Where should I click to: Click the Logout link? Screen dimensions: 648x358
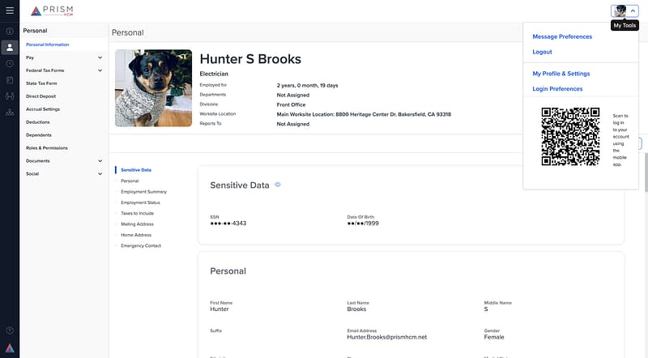[x=542, y=52]
